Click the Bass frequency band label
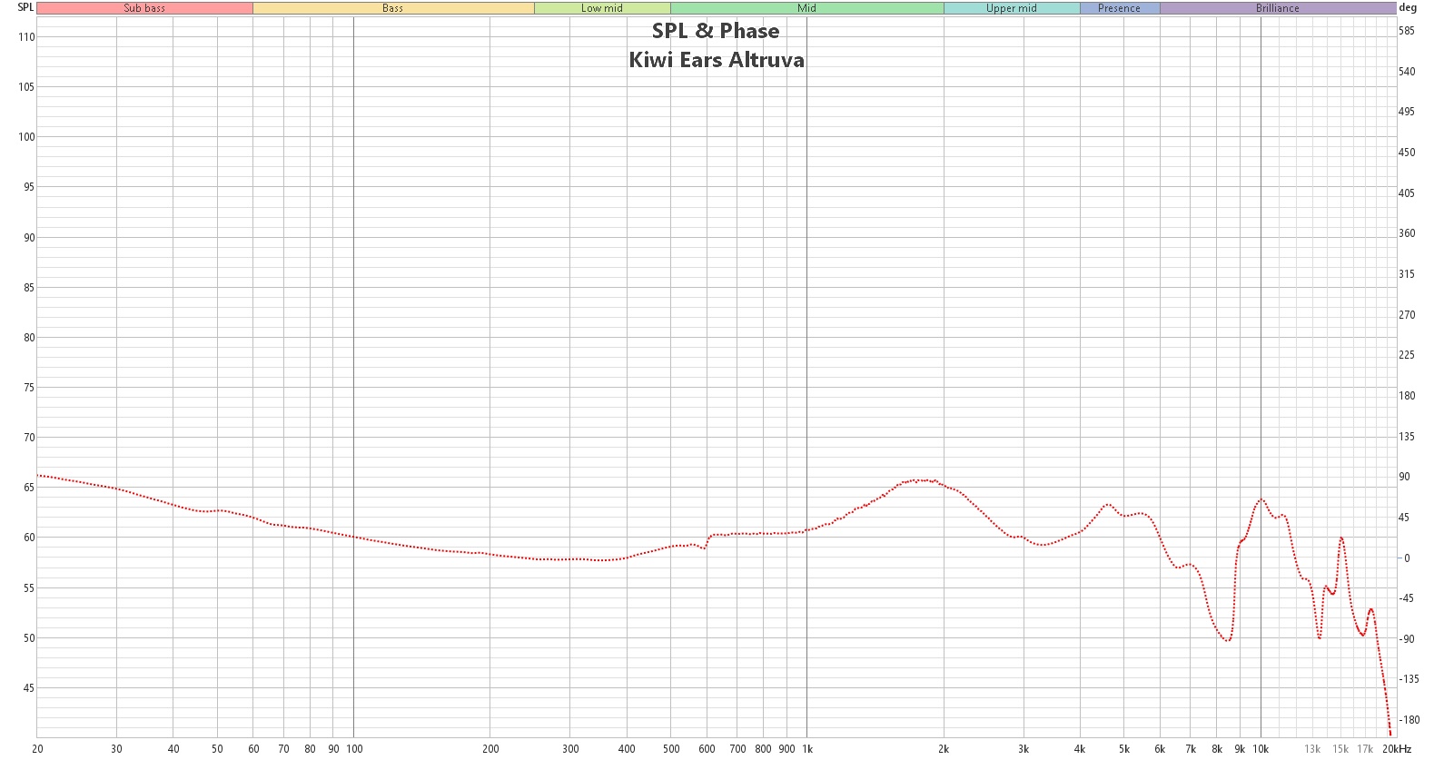 [x=393, y=8]
